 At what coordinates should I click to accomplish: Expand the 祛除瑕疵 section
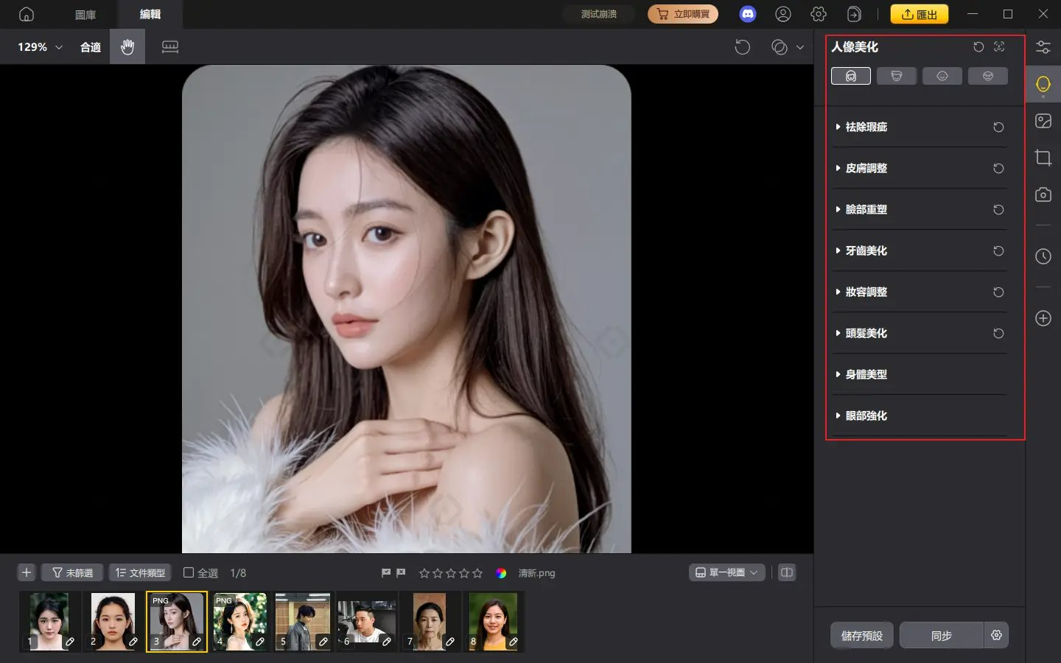tap(866, 127)
